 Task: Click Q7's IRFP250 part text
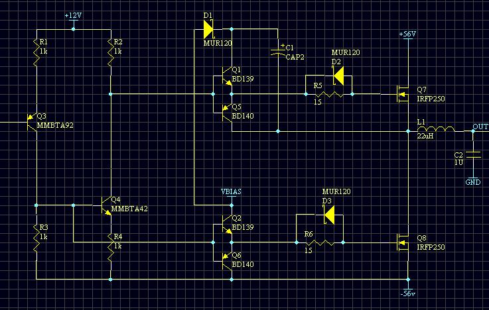431,99
